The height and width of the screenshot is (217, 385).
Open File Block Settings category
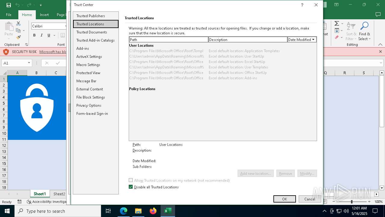point(96,97)
